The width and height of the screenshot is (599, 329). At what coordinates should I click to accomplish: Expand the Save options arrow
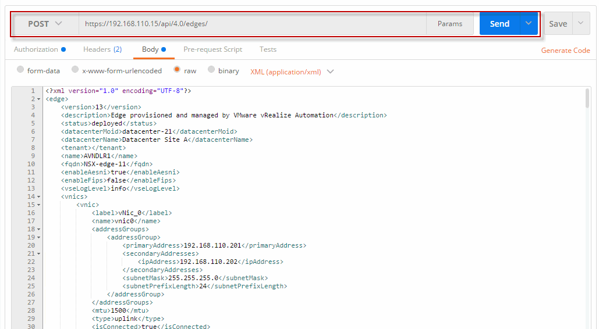coord(580,24)
